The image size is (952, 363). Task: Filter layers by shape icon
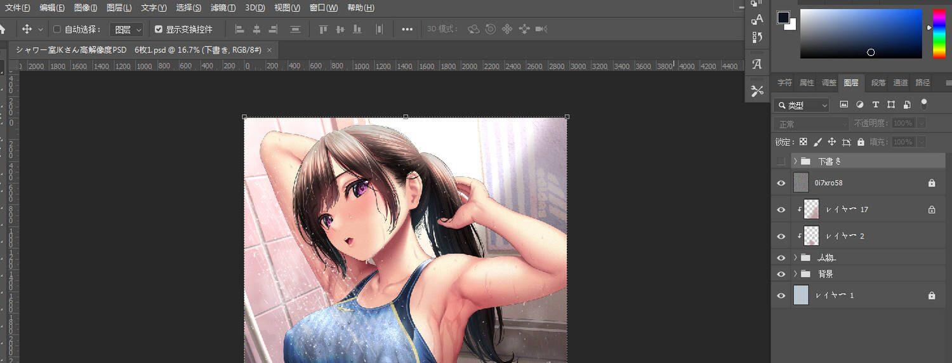[x=891, y=105]
